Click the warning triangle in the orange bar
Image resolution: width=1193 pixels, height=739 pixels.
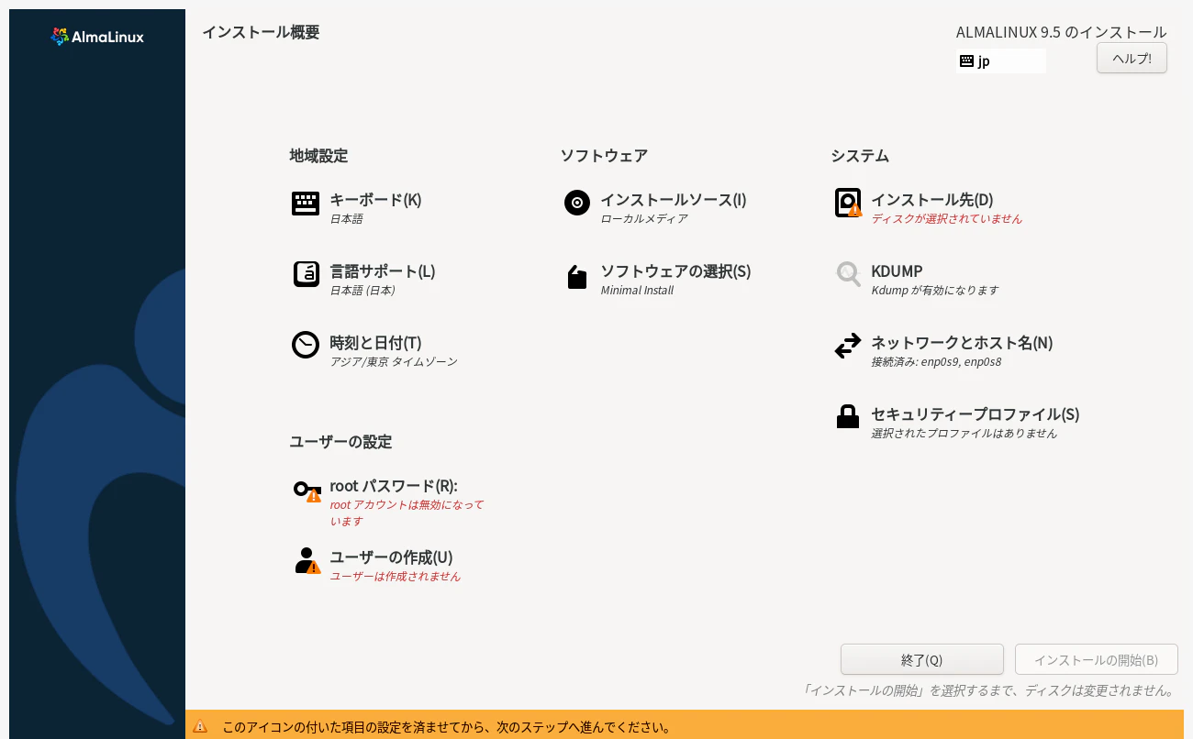click(200, 727)
